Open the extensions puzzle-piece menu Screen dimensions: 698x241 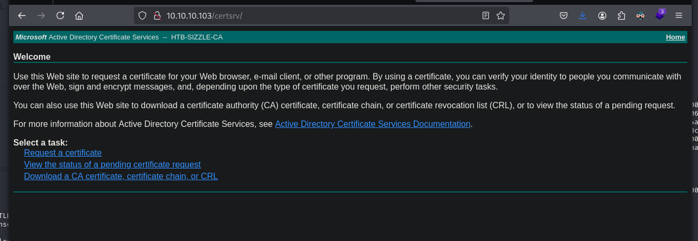pyautogui.click(x=621, y=15)
